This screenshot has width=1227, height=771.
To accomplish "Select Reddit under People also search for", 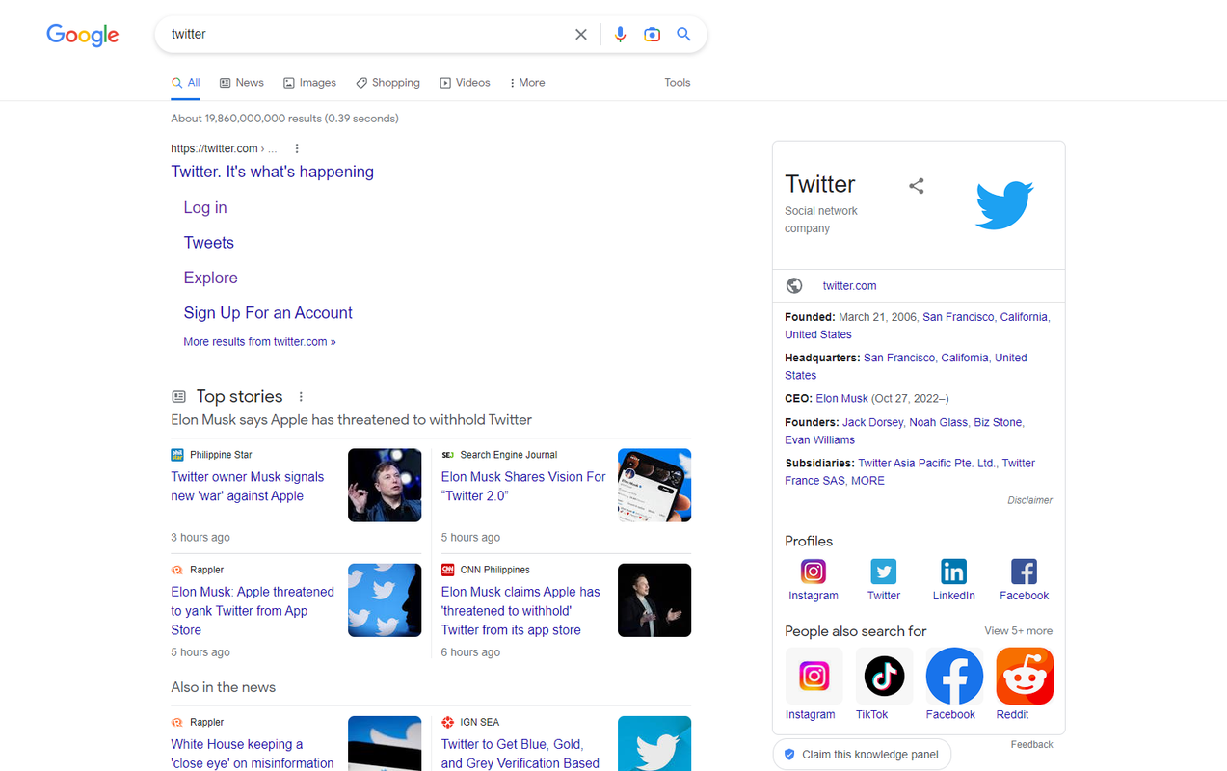I will 1025,684.
